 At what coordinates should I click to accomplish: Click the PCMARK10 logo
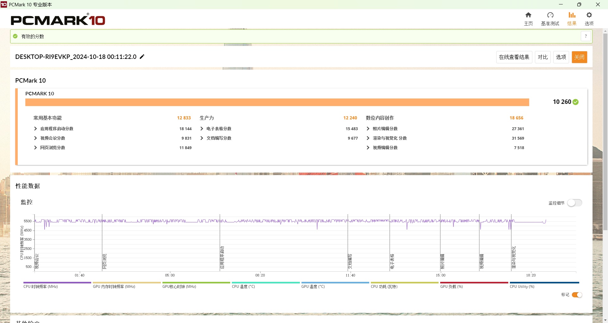point(58,20)
